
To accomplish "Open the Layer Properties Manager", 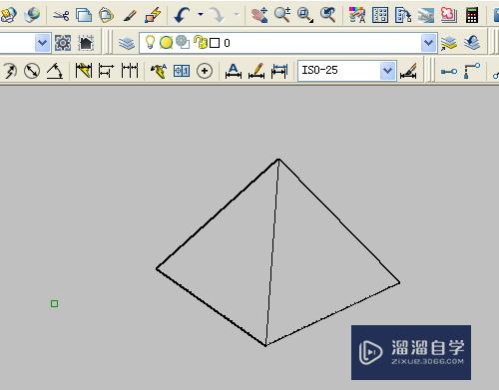I will point(127,43).
